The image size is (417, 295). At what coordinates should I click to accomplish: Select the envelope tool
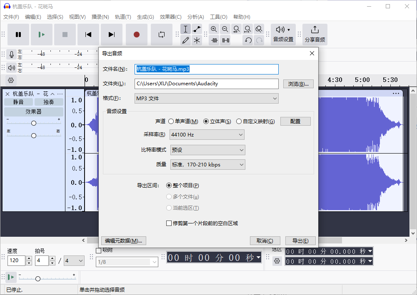click(x=197, y=29)
